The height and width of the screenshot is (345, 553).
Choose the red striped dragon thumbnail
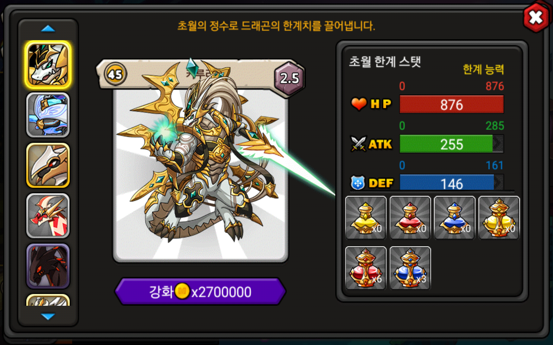coord(48,216)
